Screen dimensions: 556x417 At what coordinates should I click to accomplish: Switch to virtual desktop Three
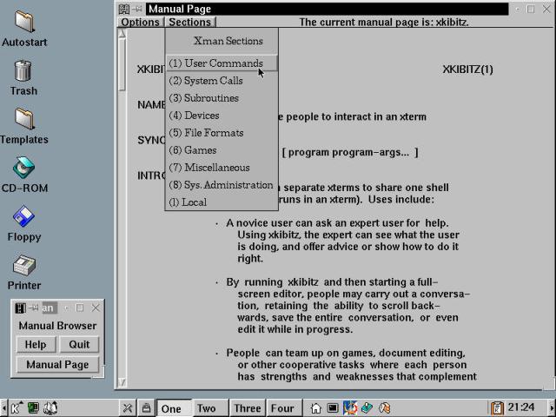(247, 408)
